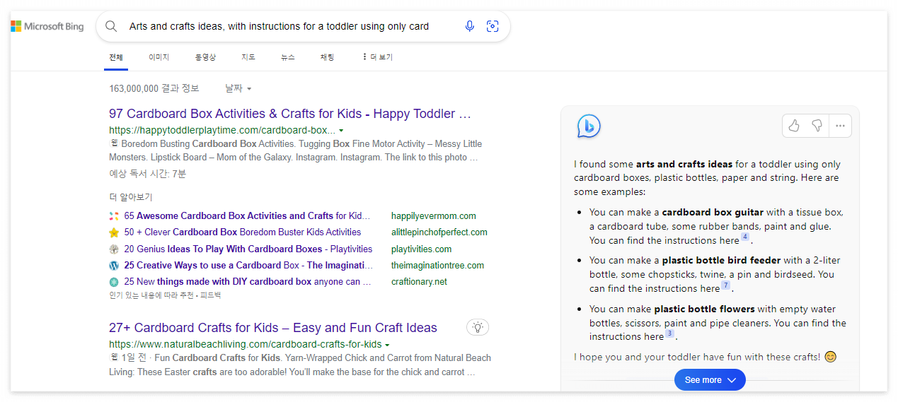Click the star favicon for 50+ Clever Cardboard
Image resolution: width=898 pixels, height=402 pixels.
114,232
